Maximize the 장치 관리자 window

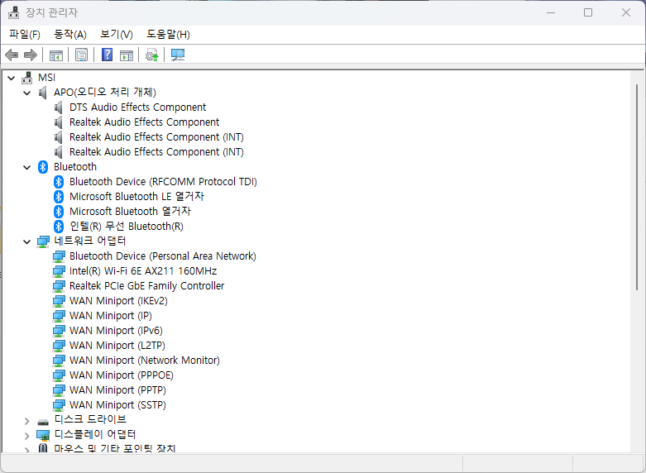click(588, 12)
